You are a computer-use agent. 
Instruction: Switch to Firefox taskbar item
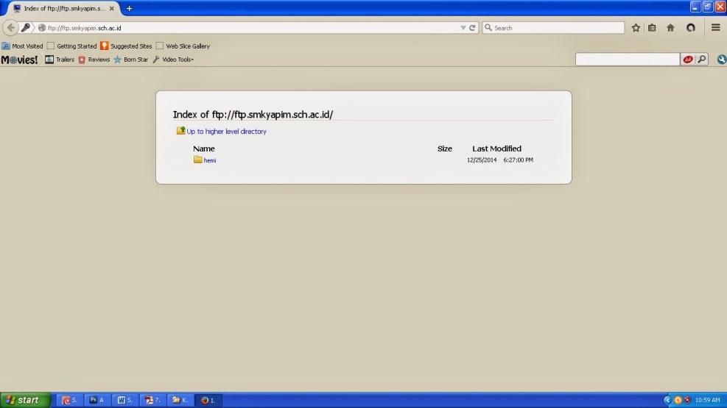tap(208, 400)
